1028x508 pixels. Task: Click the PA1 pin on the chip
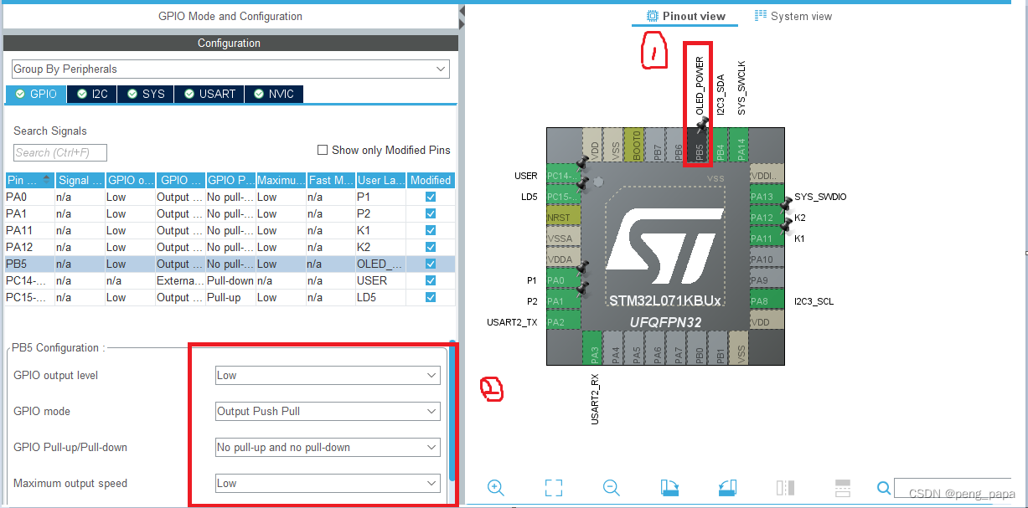[563, 301]
